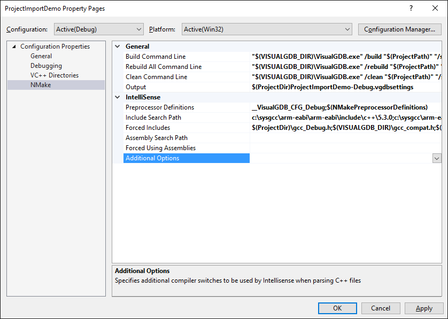Collapse the IntelliSense property group
The height and width of the screenshot is (319, 448).
[x=118, y=97]
